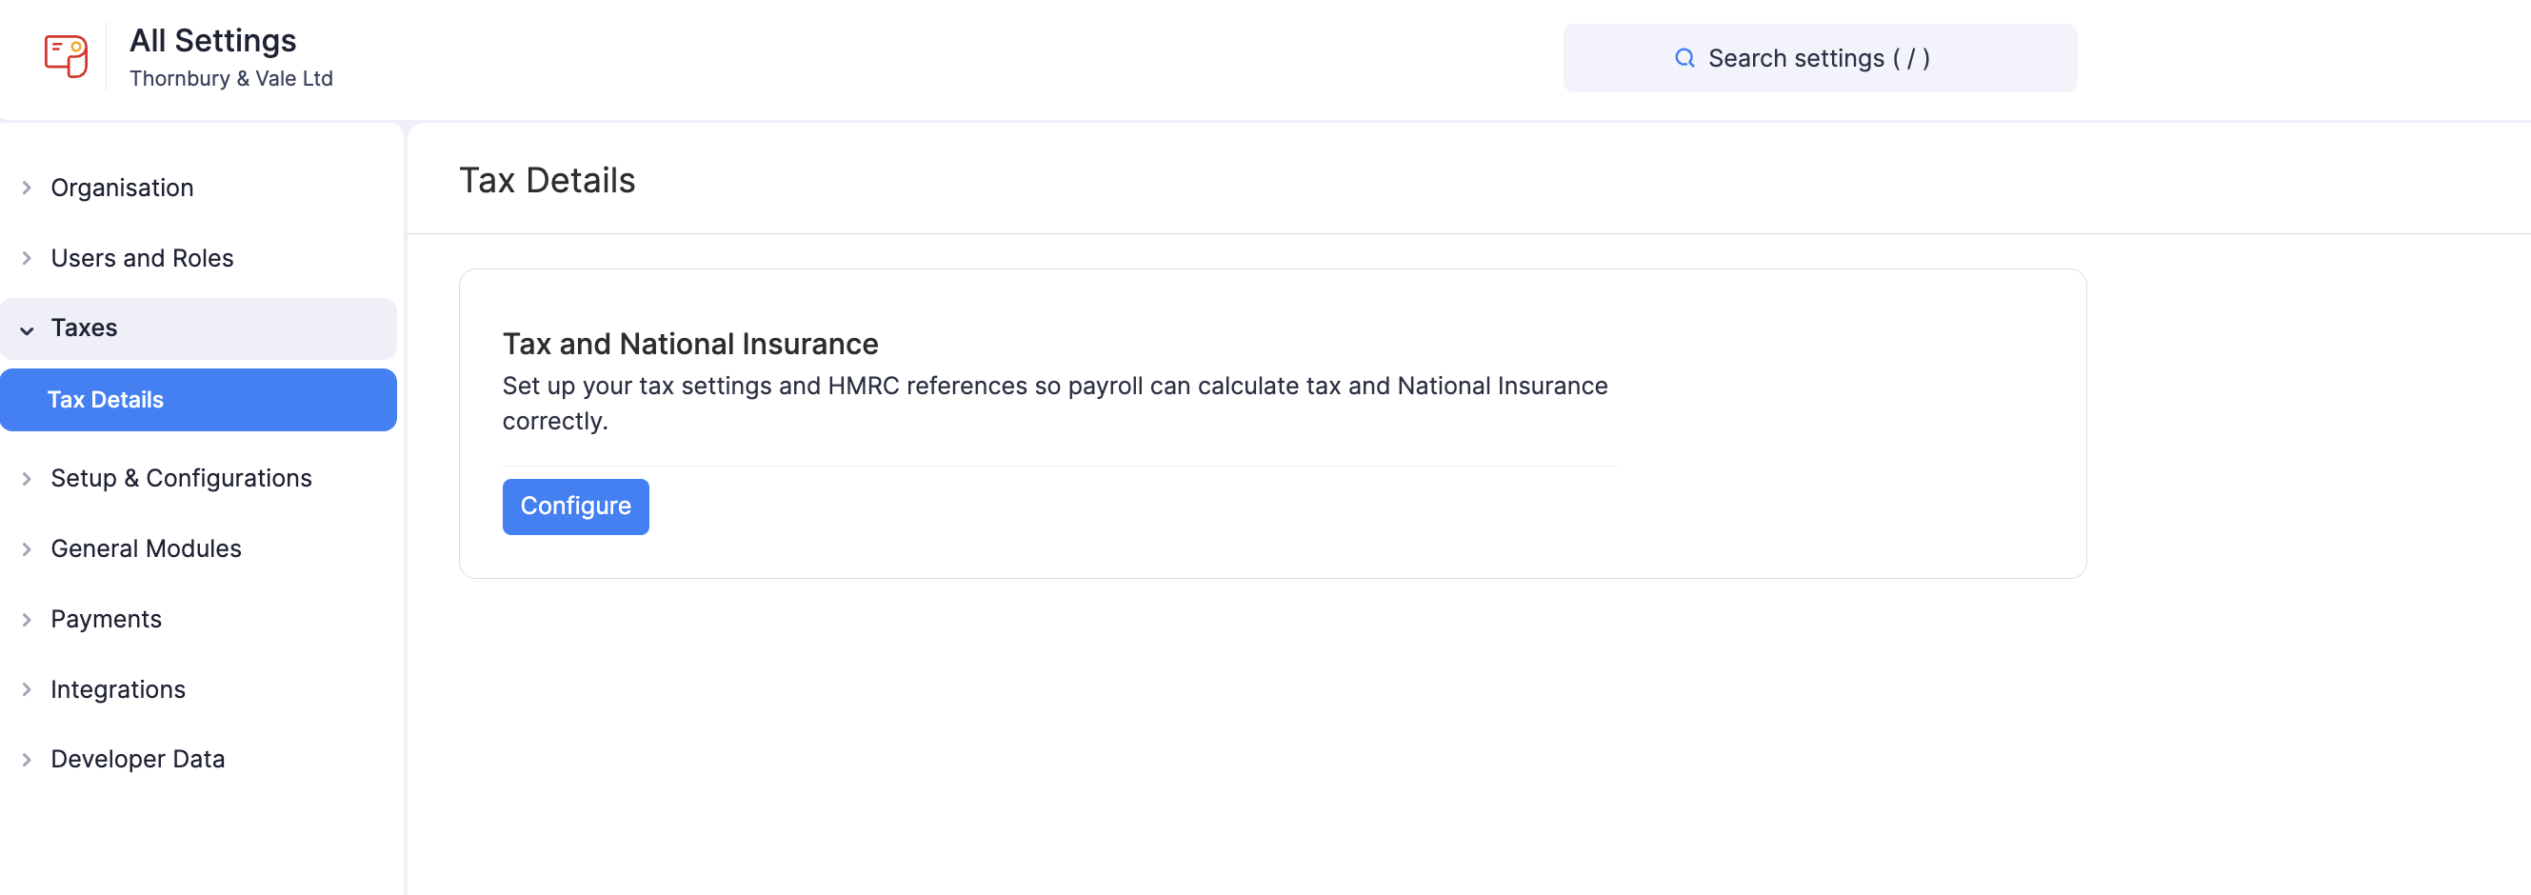Click the Configure button
Image resolution: width=2531 pixels, height=895 pixels.
(576, 507)
